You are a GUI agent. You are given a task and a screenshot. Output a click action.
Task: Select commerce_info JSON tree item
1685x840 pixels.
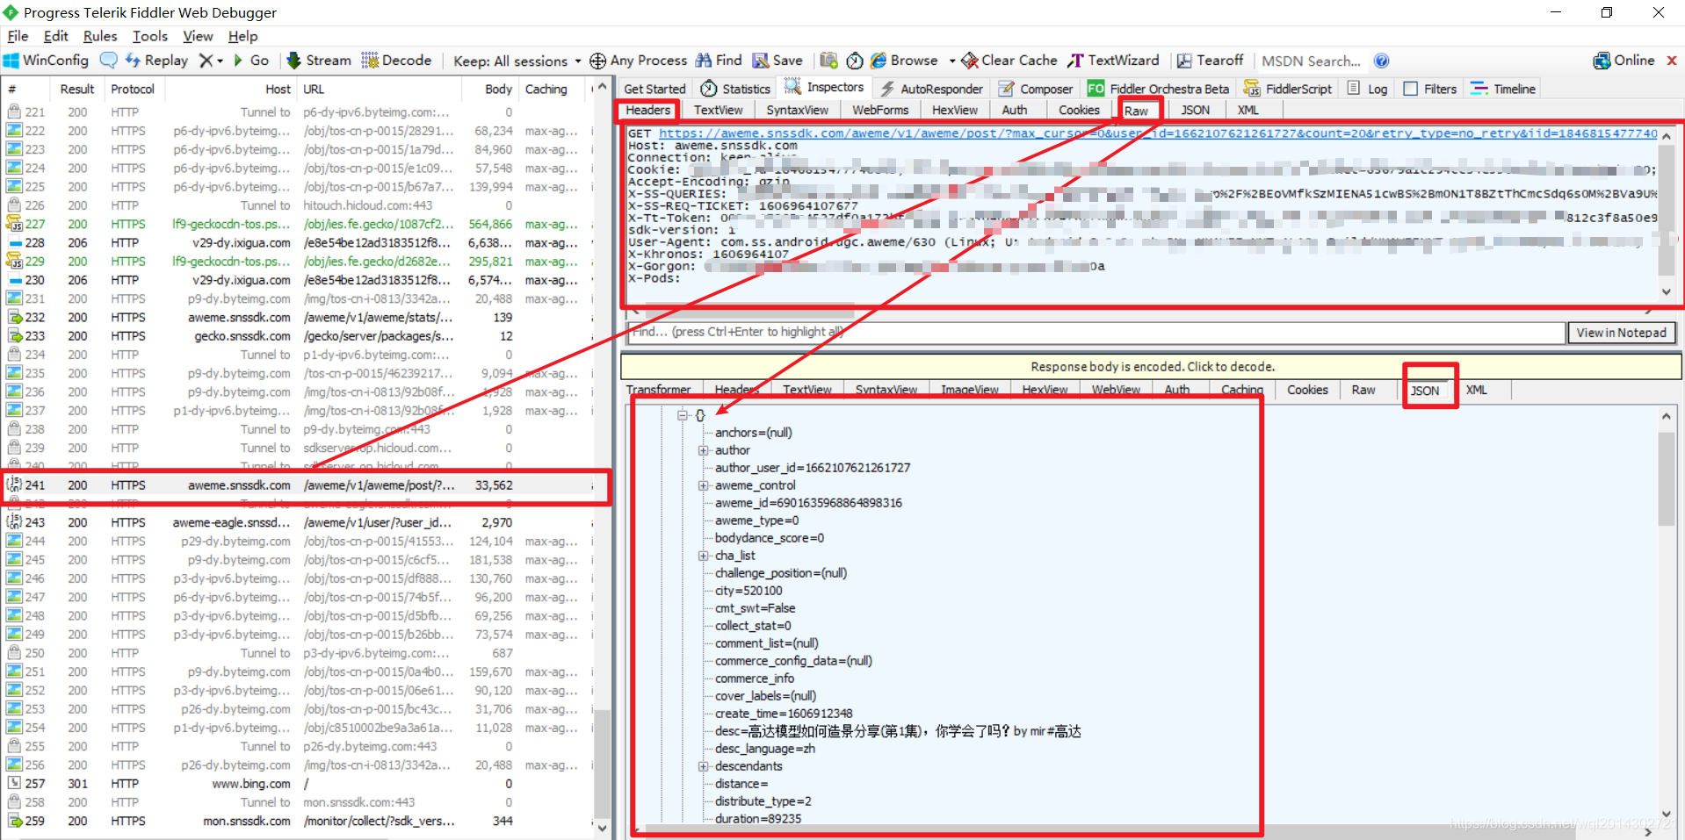pyautogui.click(x=755, y=678)
